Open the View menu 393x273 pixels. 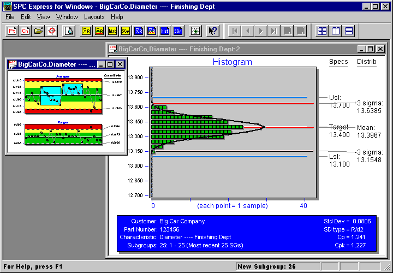pos(43,17)
